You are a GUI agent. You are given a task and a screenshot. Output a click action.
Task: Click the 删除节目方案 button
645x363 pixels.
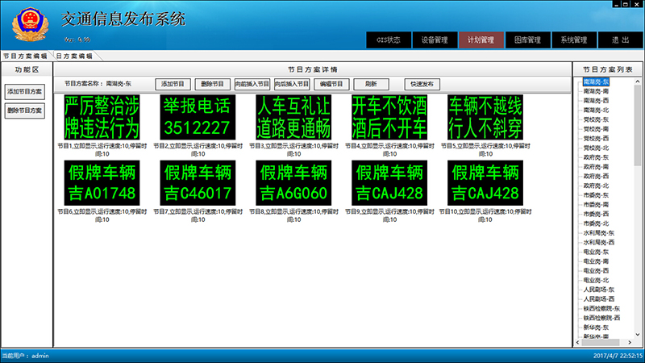tap(24, 111)
